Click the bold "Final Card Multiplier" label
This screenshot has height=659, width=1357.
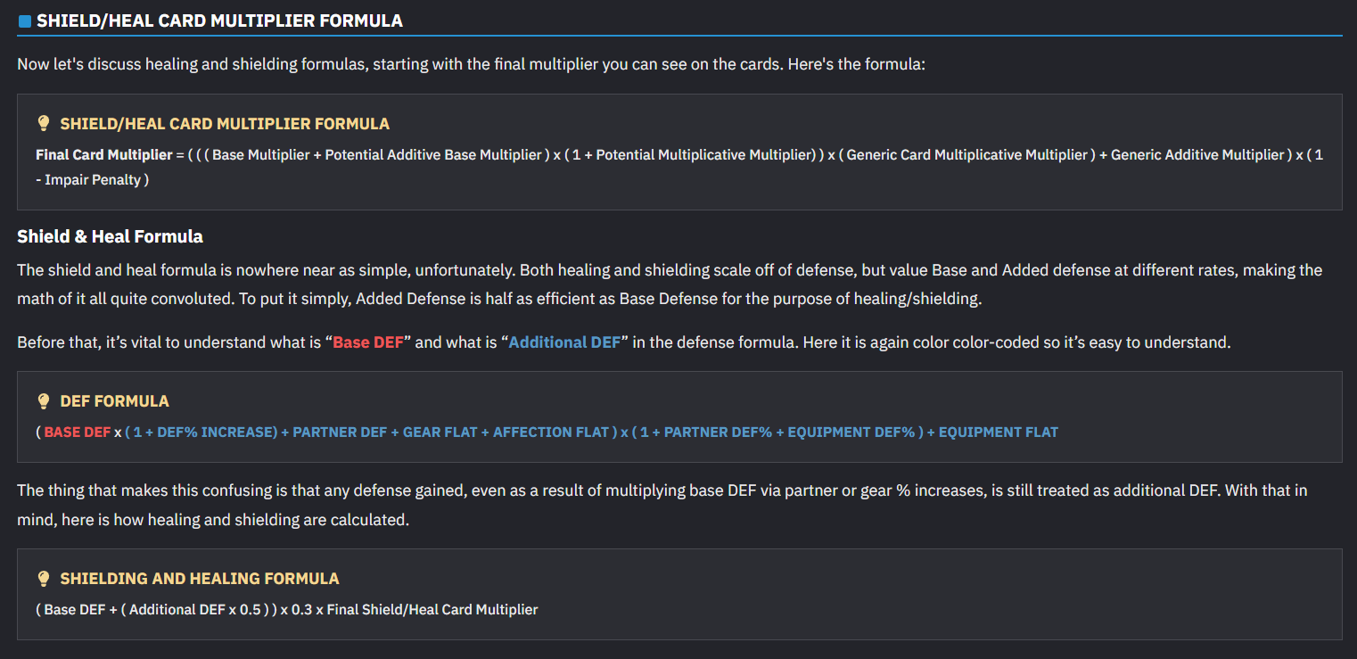(103, 155)
